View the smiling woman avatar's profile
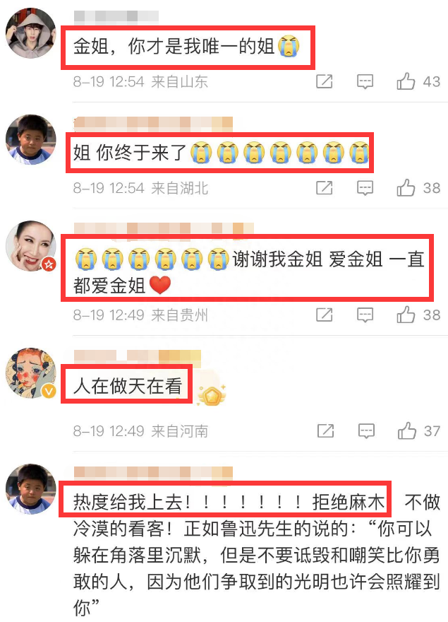This screenshot has height=622, width=448. click(x=31, y=246)
